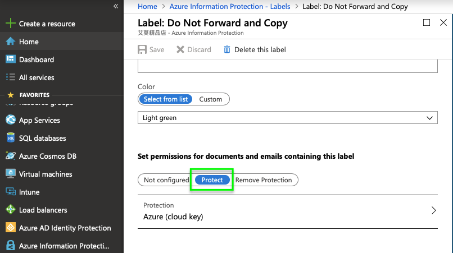Click the SQL databases icon
This screenshot has height=253, width=453.
click(x=11, y=137)
